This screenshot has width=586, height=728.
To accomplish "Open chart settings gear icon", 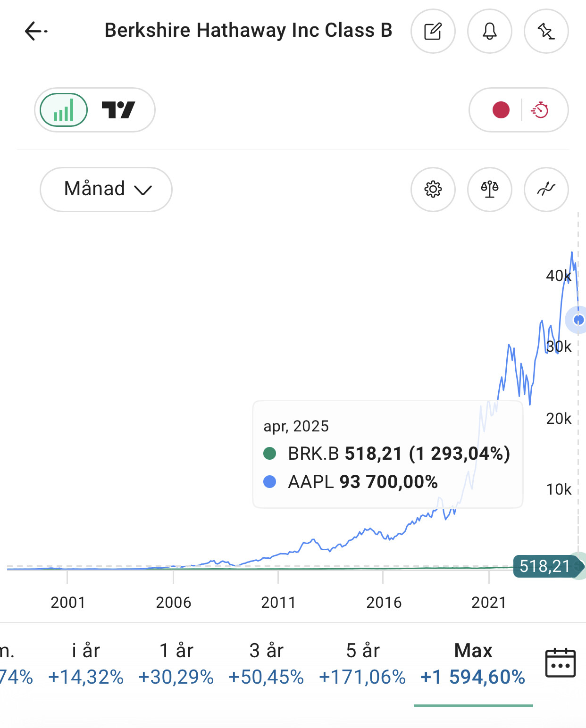I will (433, 190).
